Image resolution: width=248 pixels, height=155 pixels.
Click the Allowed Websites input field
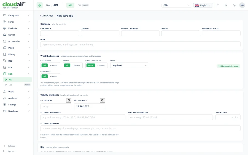click(x=141, y=128)
